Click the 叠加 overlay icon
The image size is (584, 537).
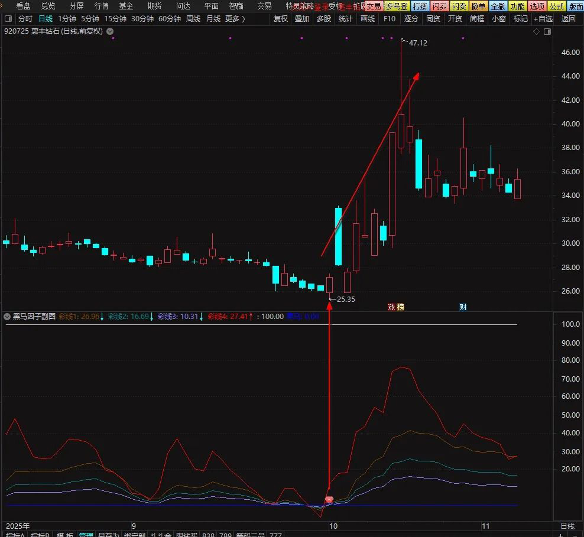tap(301, 18)
